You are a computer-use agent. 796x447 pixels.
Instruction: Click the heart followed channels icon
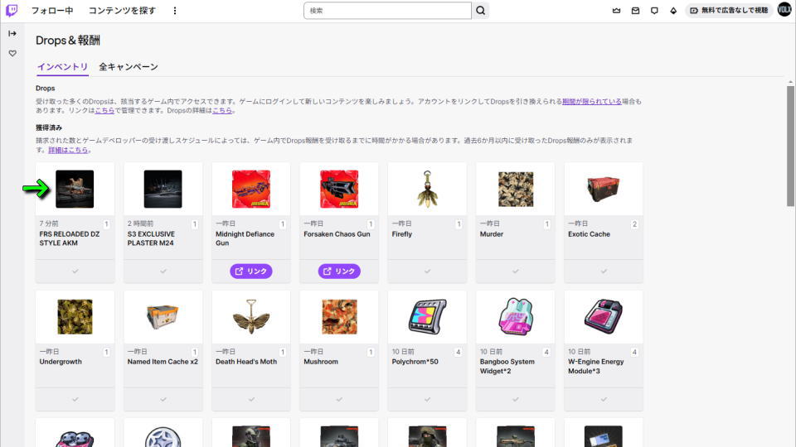click(x=12, y=53)
